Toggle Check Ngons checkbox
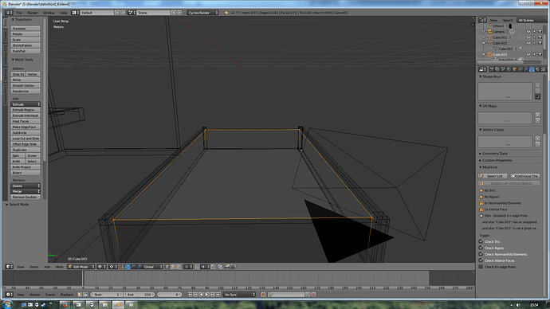This screenshot has width=550, height=309. 481,248
